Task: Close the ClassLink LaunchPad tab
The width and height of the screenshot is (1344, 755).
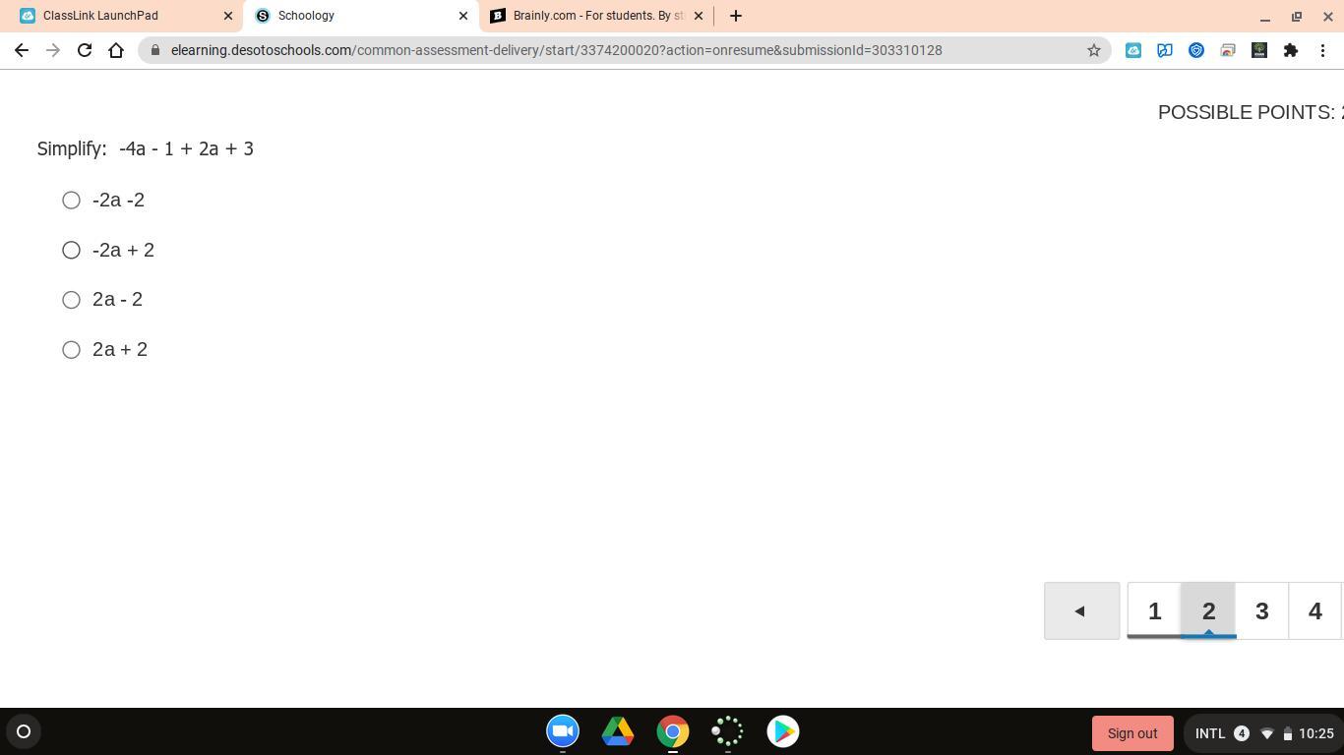Action: click(228, 16)
